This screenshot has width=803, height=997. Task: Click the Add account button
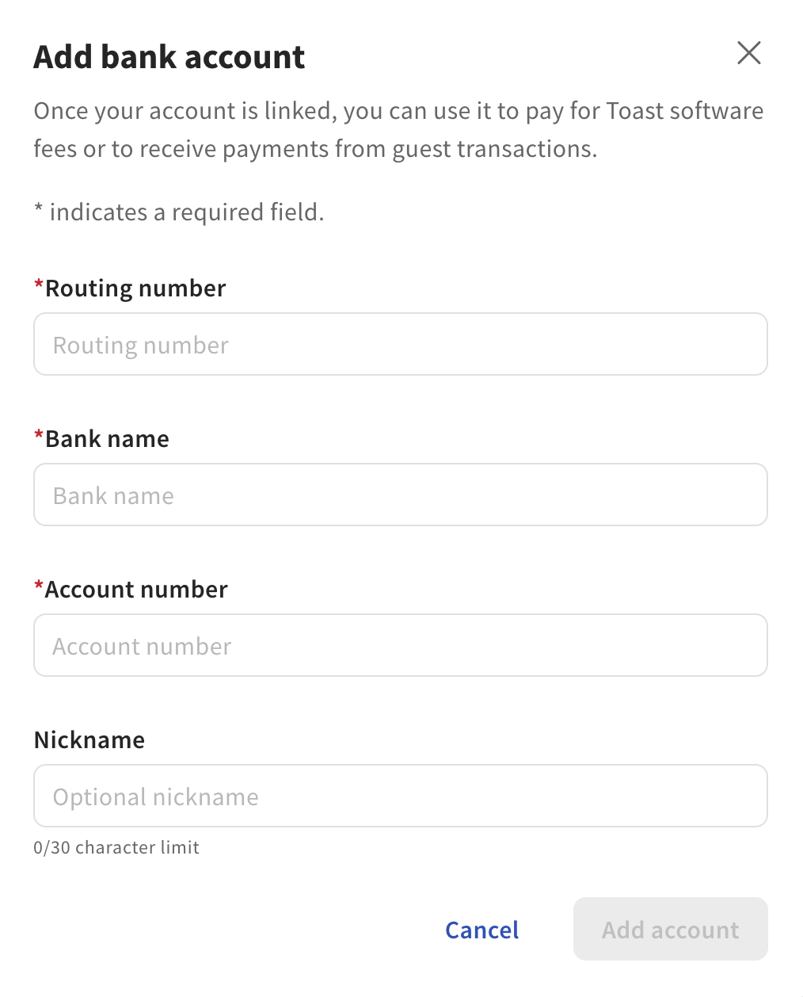click(670, 929)
